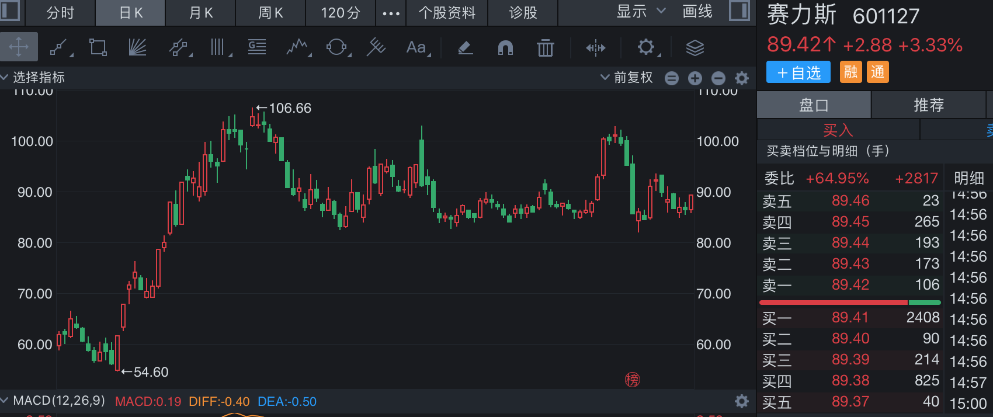993x417 pixels.
Task: Zoom out chart with minus circle
Action: [x=718, y=78]
